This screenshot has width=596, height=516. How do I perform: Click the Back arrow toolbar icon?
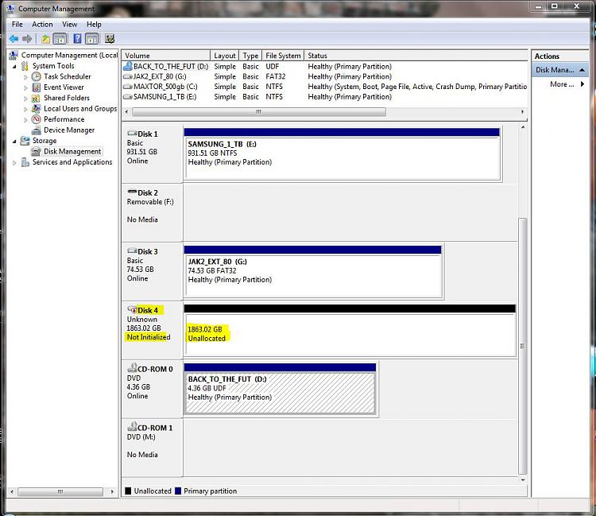(14, 39)
